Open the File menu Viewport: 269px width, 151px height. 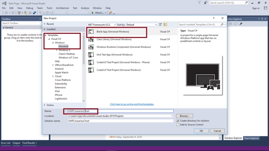click(x=4, y=8)
